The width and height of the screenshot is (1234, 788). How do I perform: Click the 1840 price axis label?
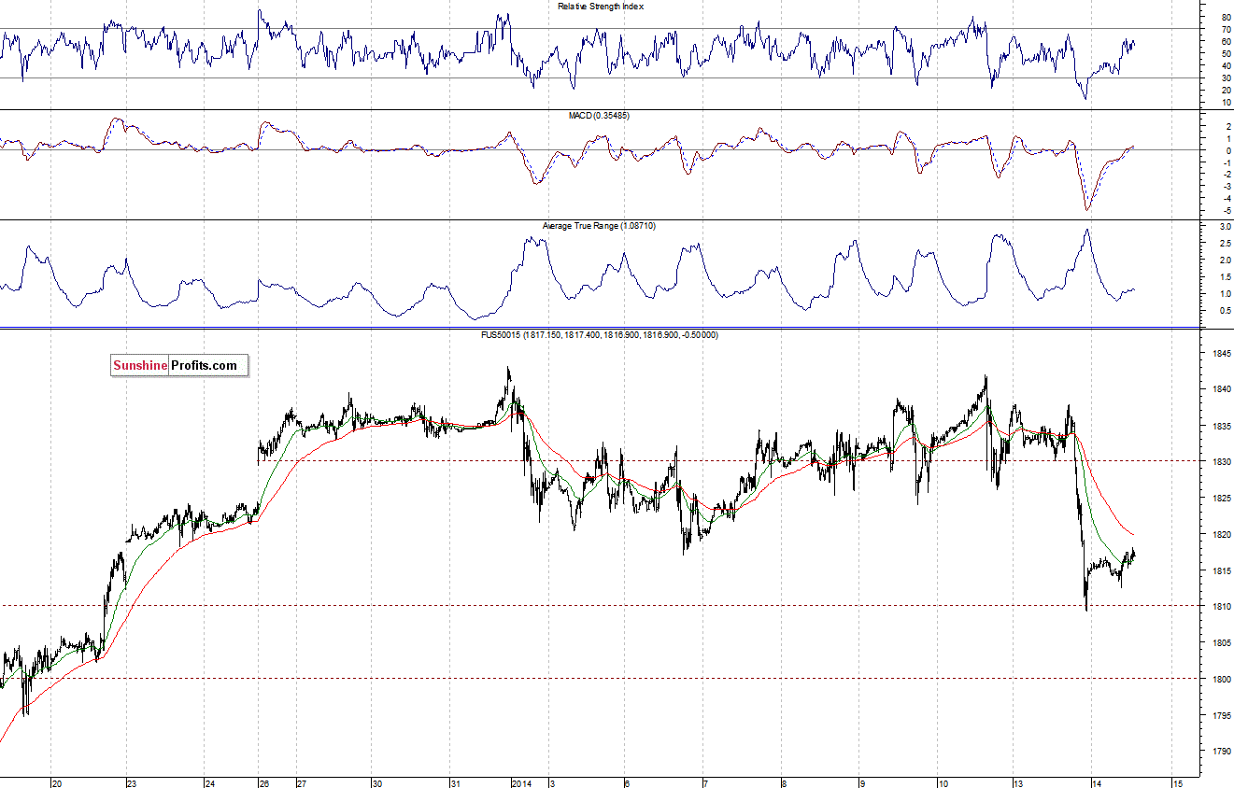point(1221,389)
